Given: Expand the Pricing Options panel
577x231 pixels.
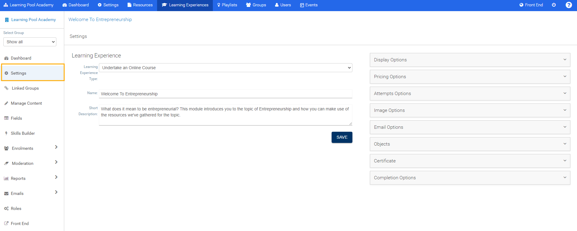Looking at the screenshot, I should 470,77.
